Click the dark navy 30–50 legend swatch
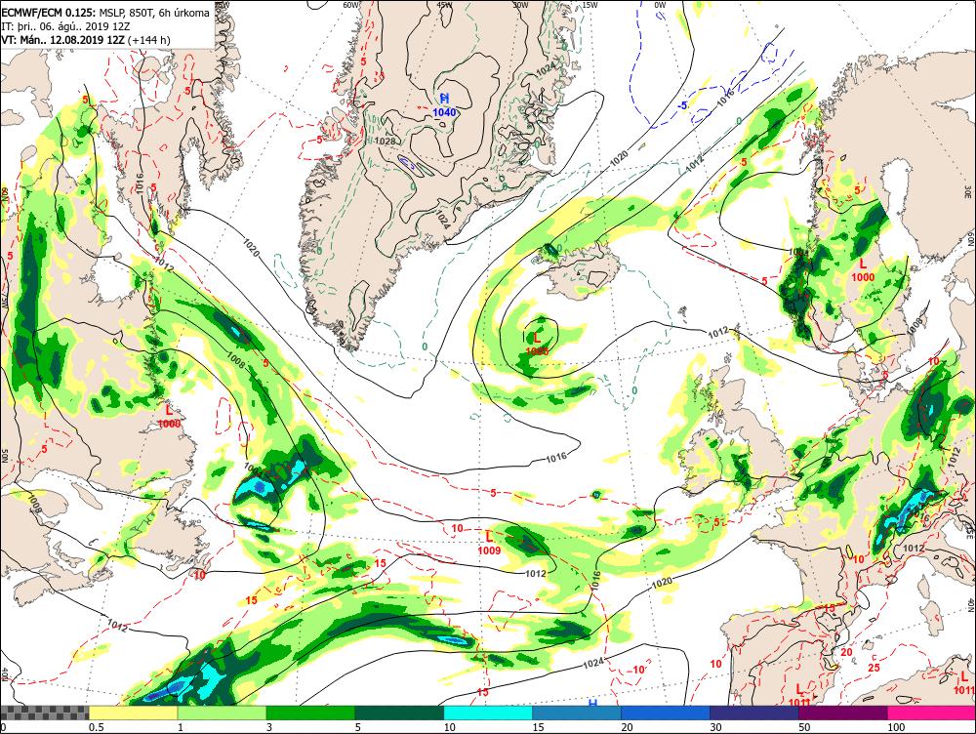This screenshot has height=734, width=976. pos(753,713)
